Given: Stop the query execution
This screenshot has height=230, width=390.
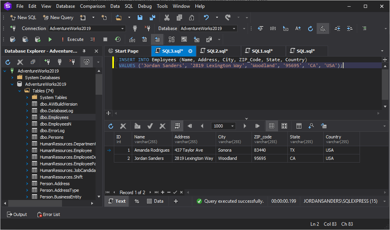Looking at the screenshot, I should [105, 39].
